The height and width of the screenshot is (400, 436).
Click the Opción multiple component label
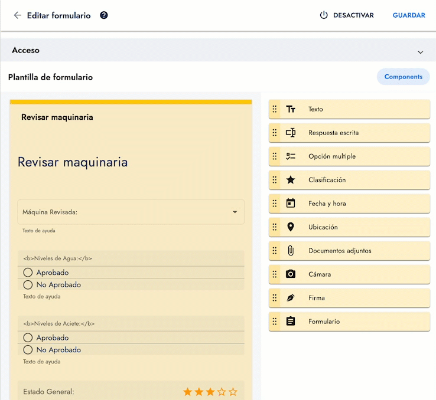(332, 156)
